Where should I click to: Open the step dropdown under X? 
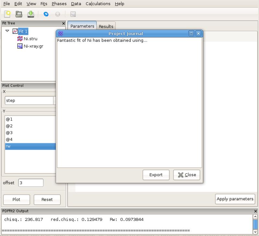point(29,100)
